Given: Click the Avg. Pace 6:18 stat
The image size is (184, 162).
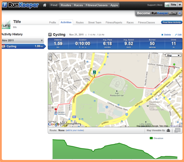Looking at the screenshot, I should coord(107,43).
